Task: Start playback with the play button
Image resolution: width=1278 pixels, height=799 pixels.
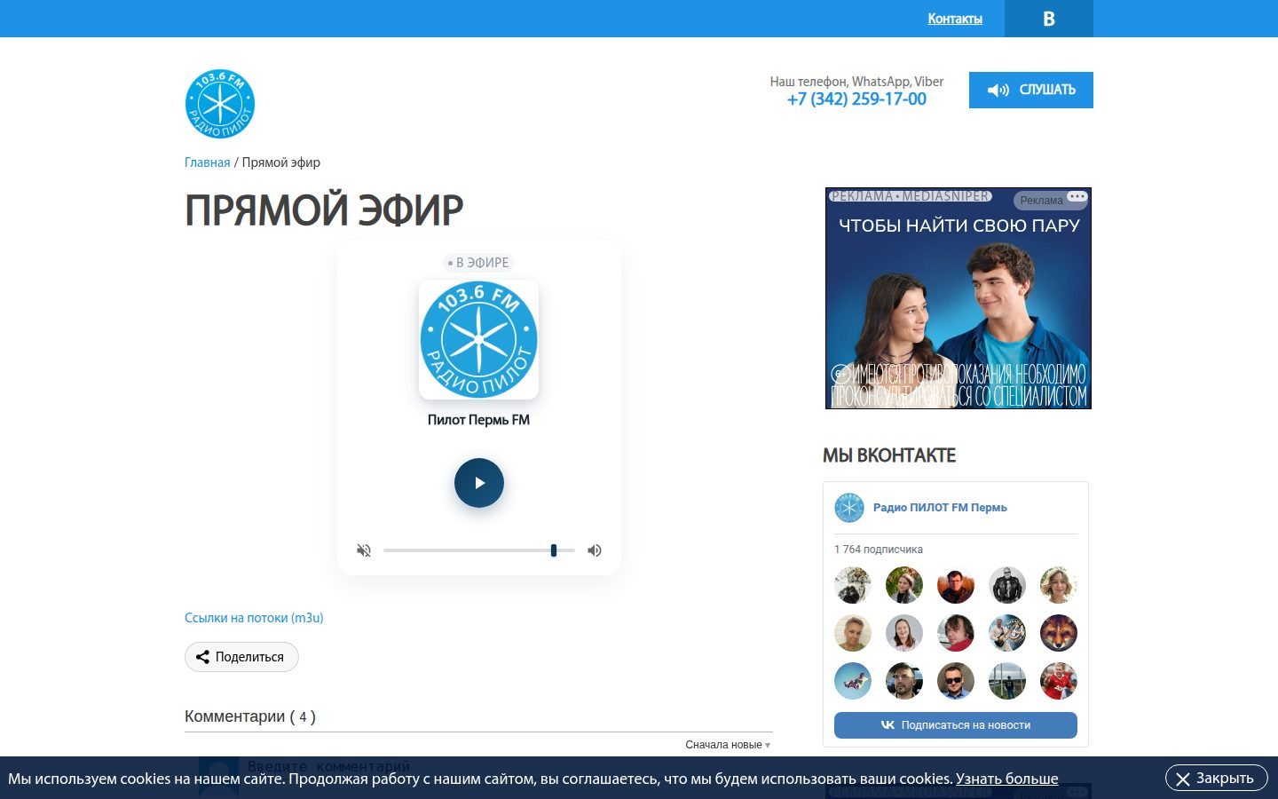Action: pyautogui.click(x=479, y=483)
